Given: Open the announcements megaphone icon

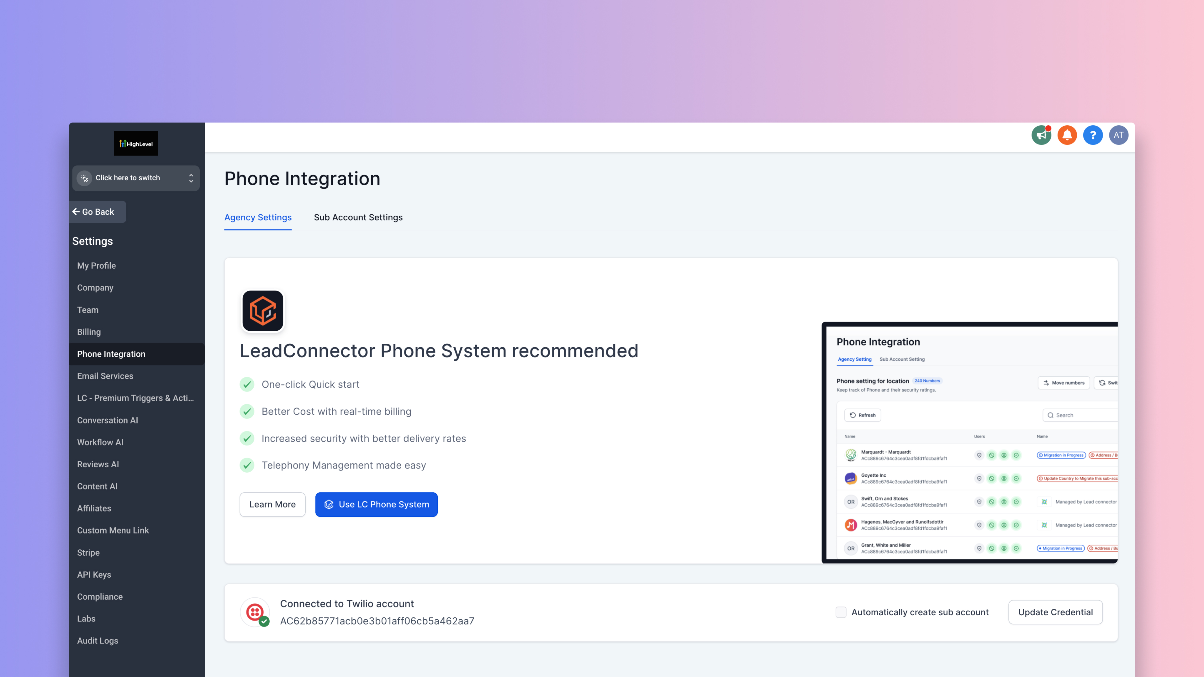Looking at the screenshot, I should [x=1041, y=135].
